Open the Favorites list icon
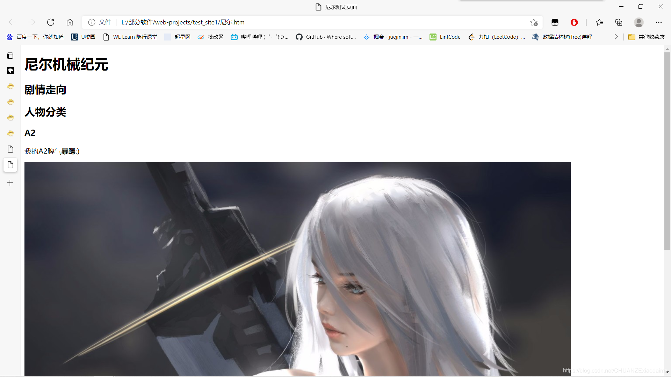This screenshot has height=377, width=671. tap(599, 22)
